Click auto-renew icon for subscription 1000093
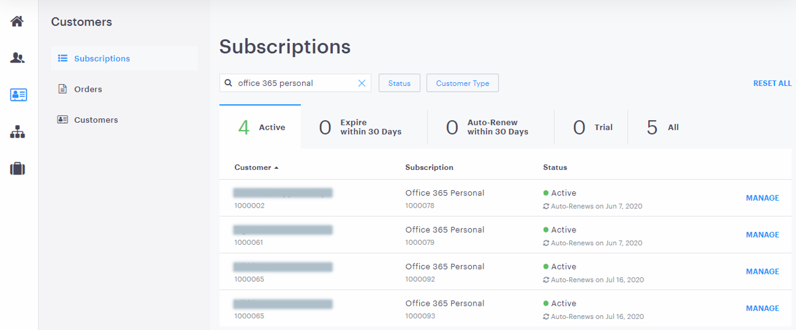Image resolution: width=796 pixels, height=330 pixels. 546,317
